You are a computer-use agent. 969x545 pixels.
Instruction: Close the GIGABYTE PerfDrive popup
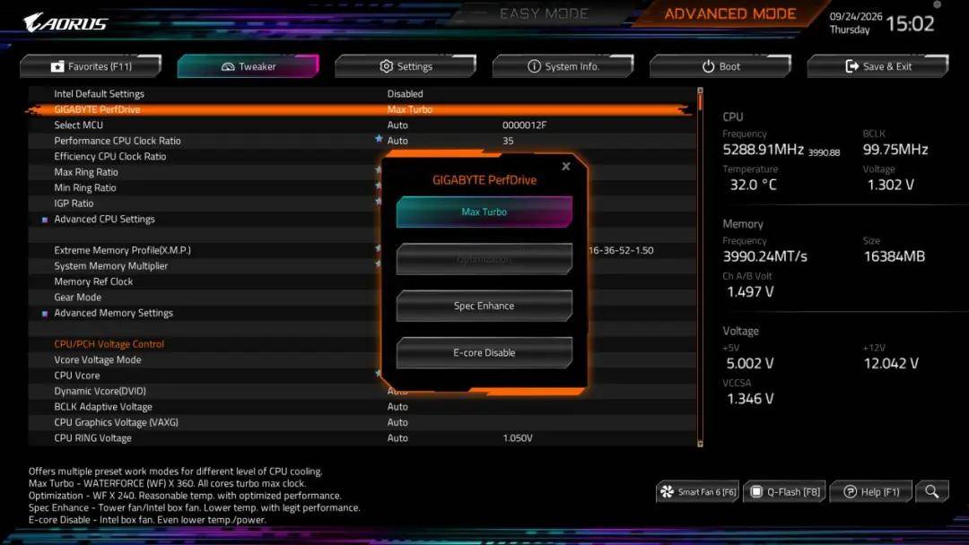(565, 166)
